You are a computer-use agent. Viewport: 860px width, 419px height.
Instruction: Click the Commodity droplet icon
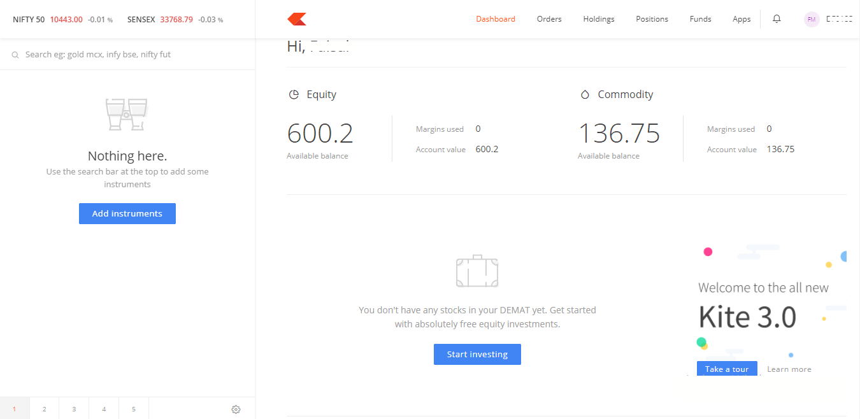click(585, 94)
